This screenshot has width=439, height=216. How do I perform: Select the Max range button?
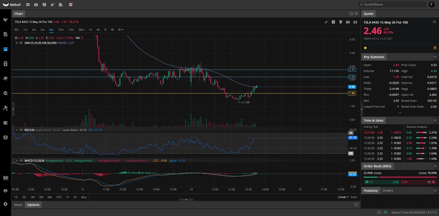pos(84,197)
